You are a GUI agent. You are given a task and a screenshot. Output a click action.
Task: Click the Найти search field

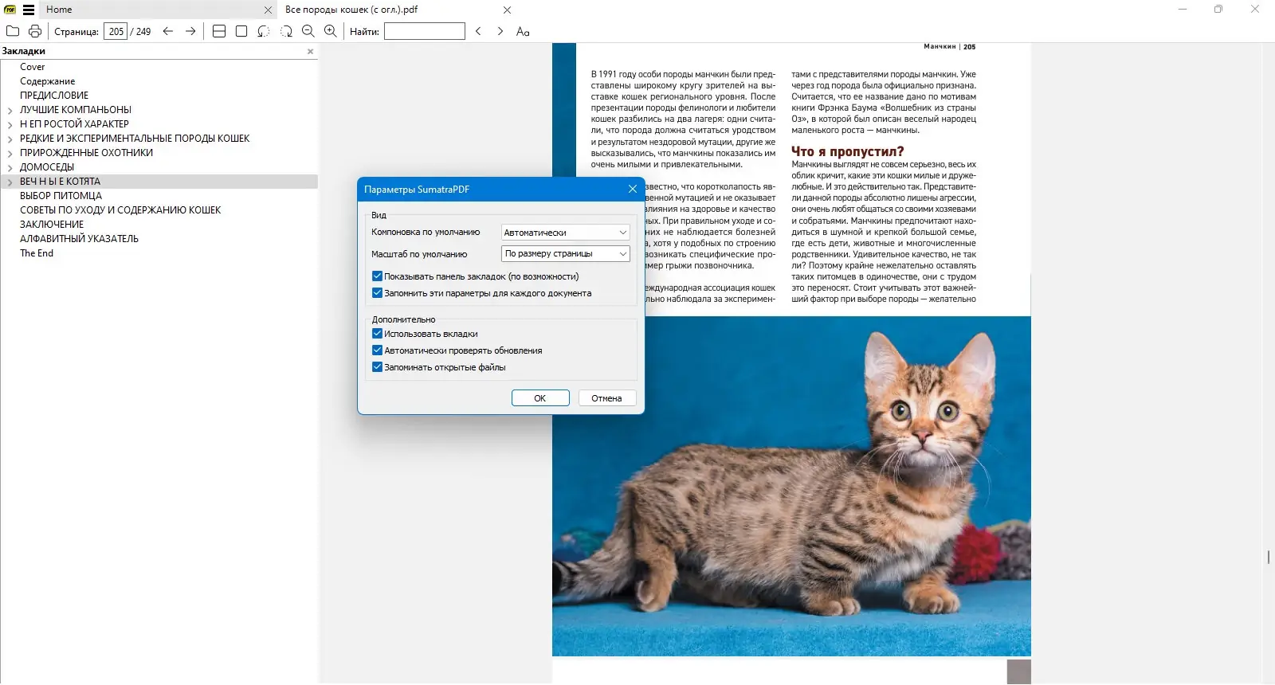(x=425, y=31)
